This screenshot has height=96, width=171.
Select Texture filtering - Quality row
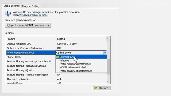(x=31, y=70)
